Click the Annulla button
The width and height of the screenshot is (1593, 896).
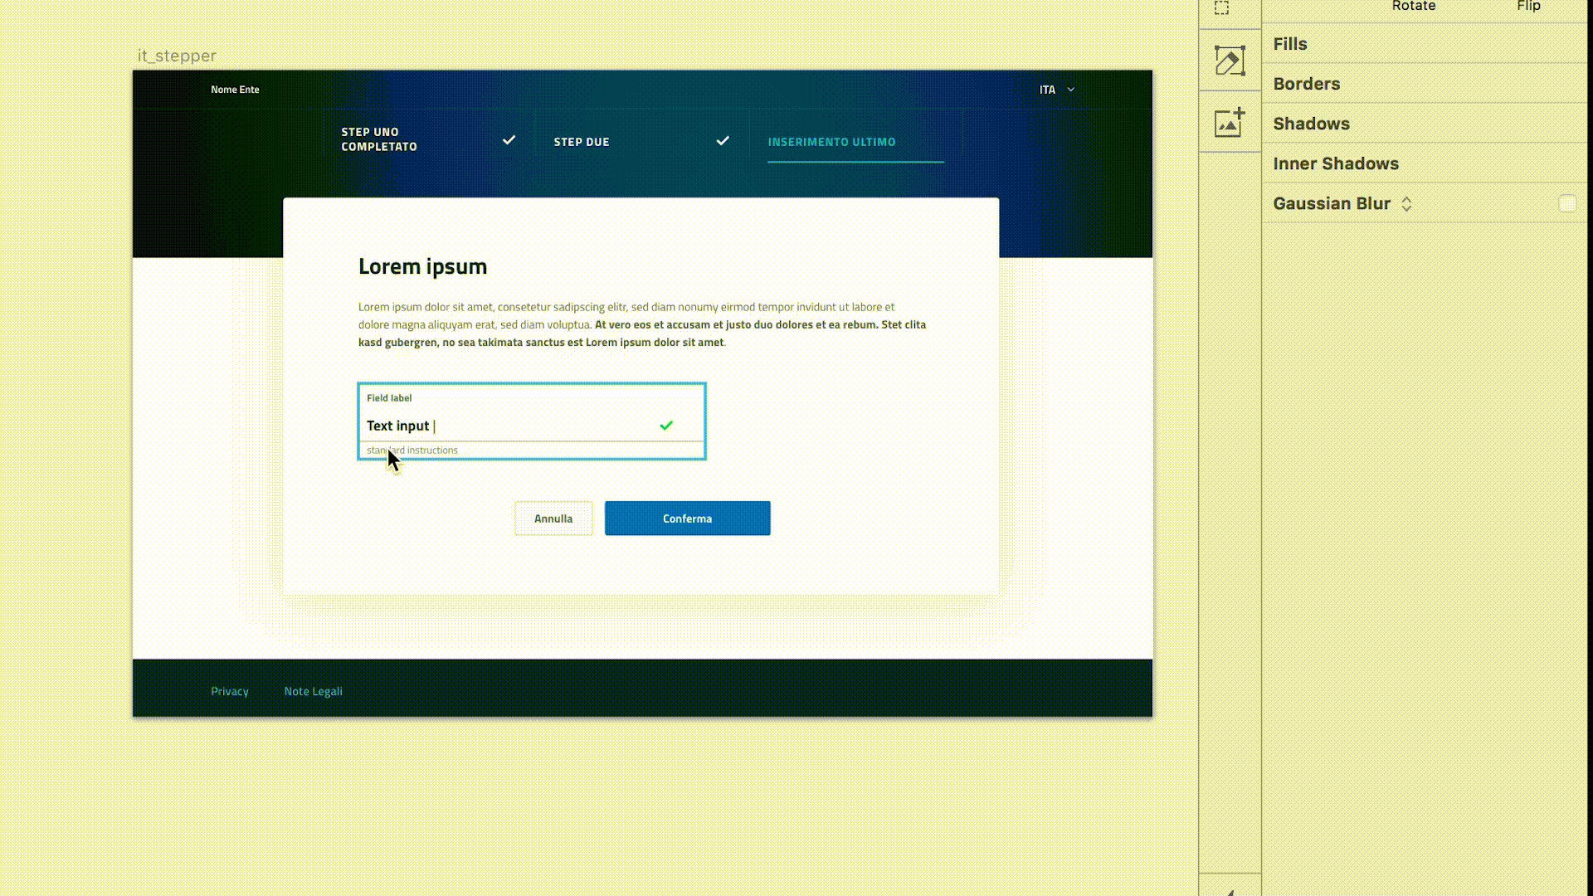click(x=553, y=519)
